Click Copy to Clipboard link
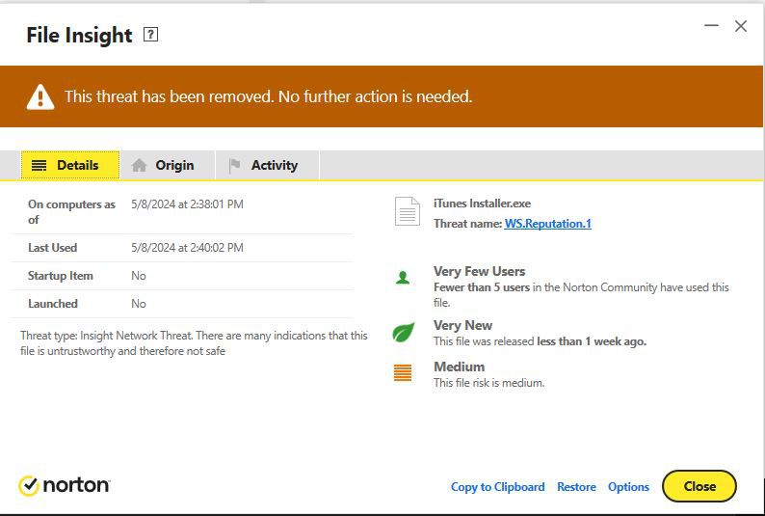This screenshot has width=765, height=516. (498, 487)
